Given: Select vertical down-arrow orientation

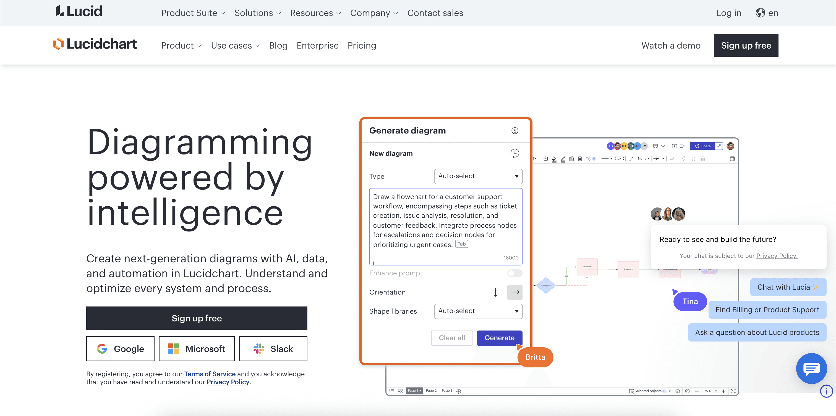Looking at the screenshot, I should [x=495, y=292].
